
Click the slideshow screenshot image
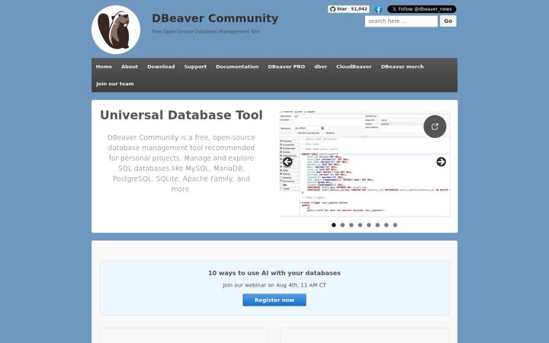pos(364,164)
